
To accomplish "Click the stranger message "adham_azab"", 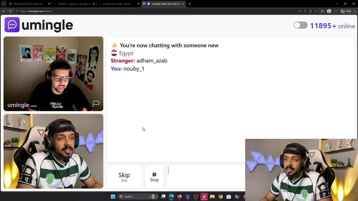I will 152,61.
